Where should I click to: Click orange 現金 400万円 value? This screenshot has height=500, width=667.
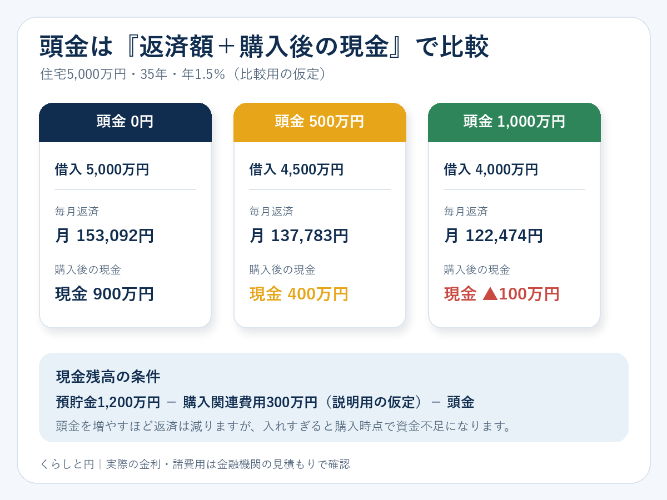coord(298,294)
